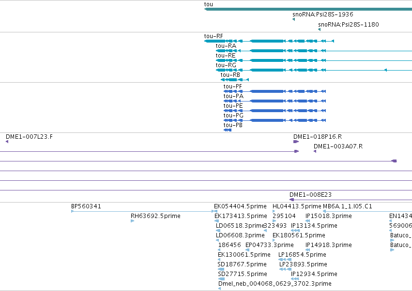Select the 295104 EST label
The height and width of the screenshot is (291, 412).
(x=284, y=216)
